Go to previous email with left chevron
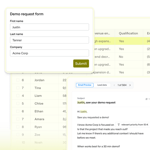 click(114, 85)
